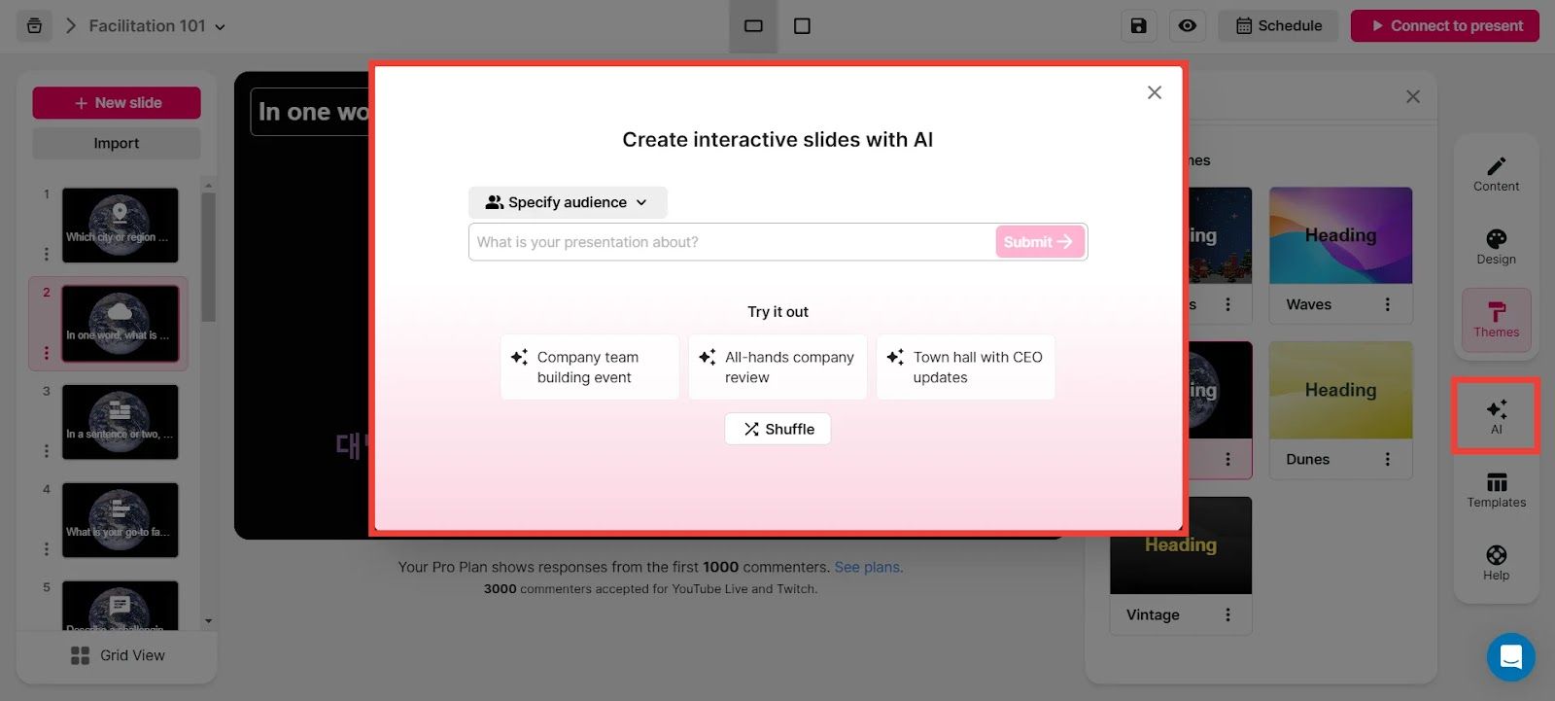This screenshot has width=1555, height=701.
Task: Open the Templates panel icon
Action: point(1496,489)
